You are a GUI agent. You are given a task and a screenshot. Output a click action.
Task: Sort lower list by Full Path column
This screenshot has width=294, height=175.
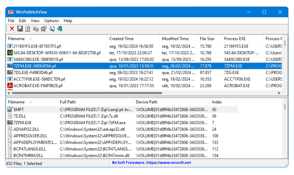point(68,102)
